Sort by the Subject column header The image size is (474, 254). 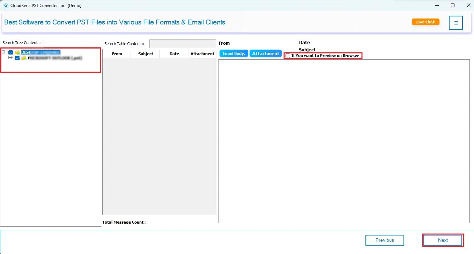[x=146, y=54]
